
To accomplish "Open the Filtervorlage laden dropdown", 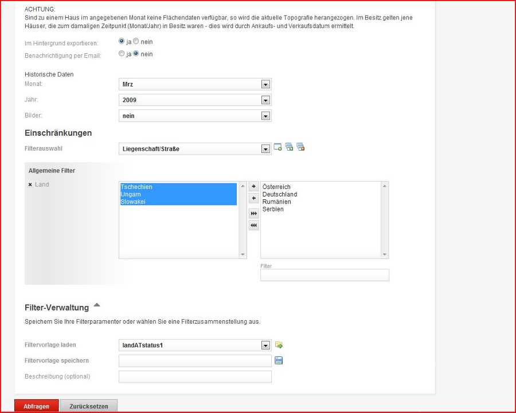I will coord(194,345).
